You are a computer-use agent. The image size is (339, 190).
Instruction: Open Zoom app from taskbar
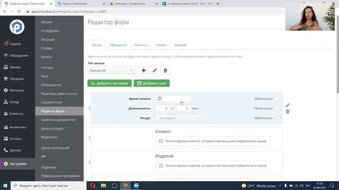(136, 185)
